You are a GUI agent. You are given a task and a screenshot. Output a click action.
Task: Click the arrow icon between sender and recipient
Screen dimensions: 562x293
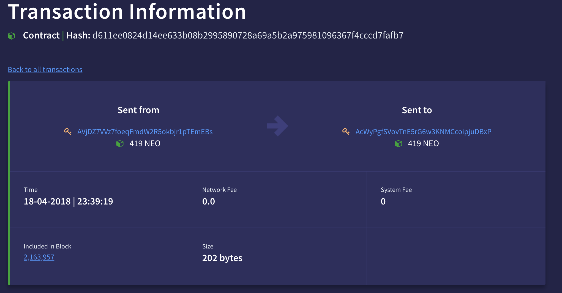coord(277,126)
